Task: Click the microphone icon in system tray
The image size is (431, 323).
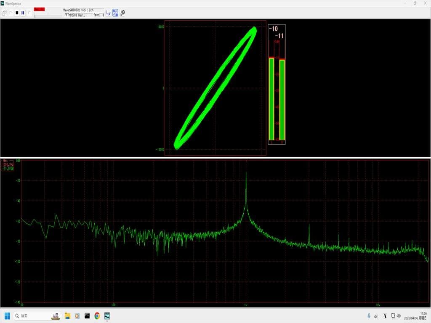Action: (369, 315)
